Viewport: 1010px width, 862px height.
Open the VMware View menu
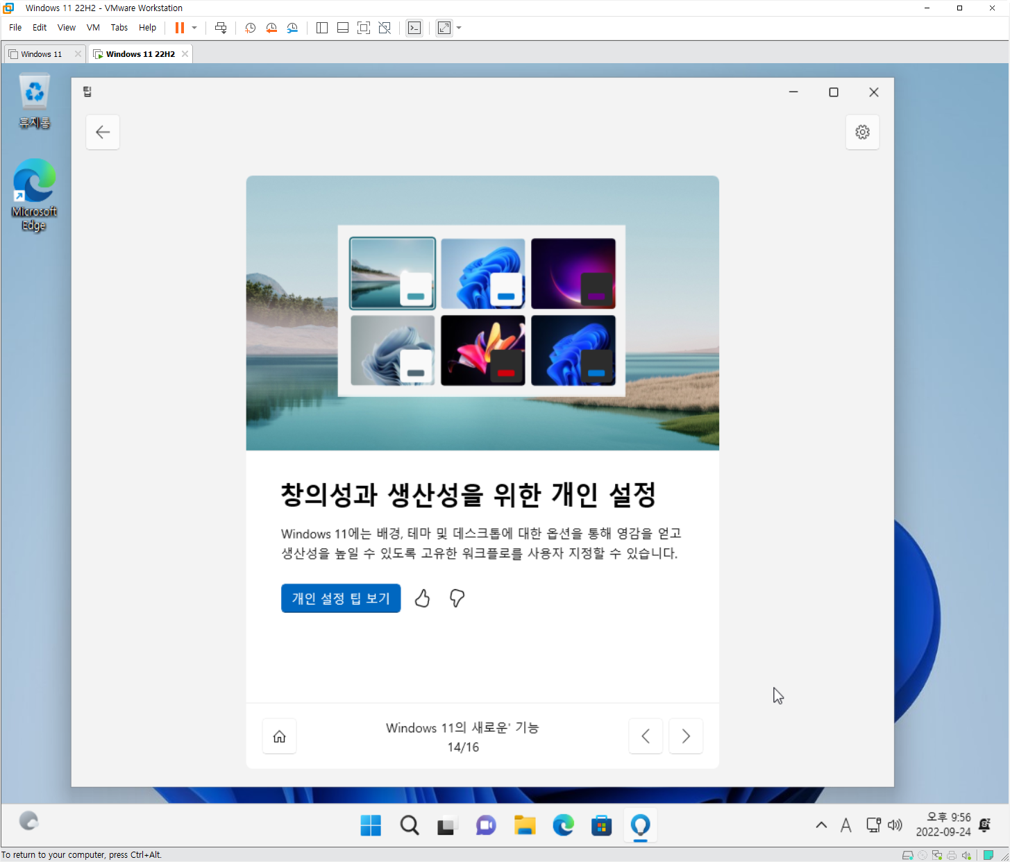67,28
